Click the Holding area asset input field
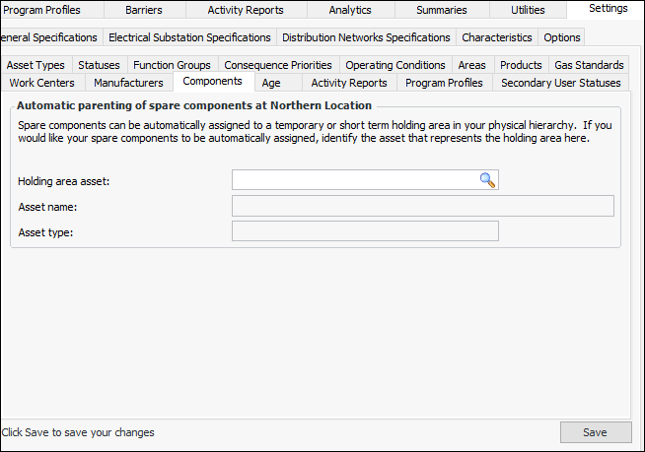 (x=354, y=180)
